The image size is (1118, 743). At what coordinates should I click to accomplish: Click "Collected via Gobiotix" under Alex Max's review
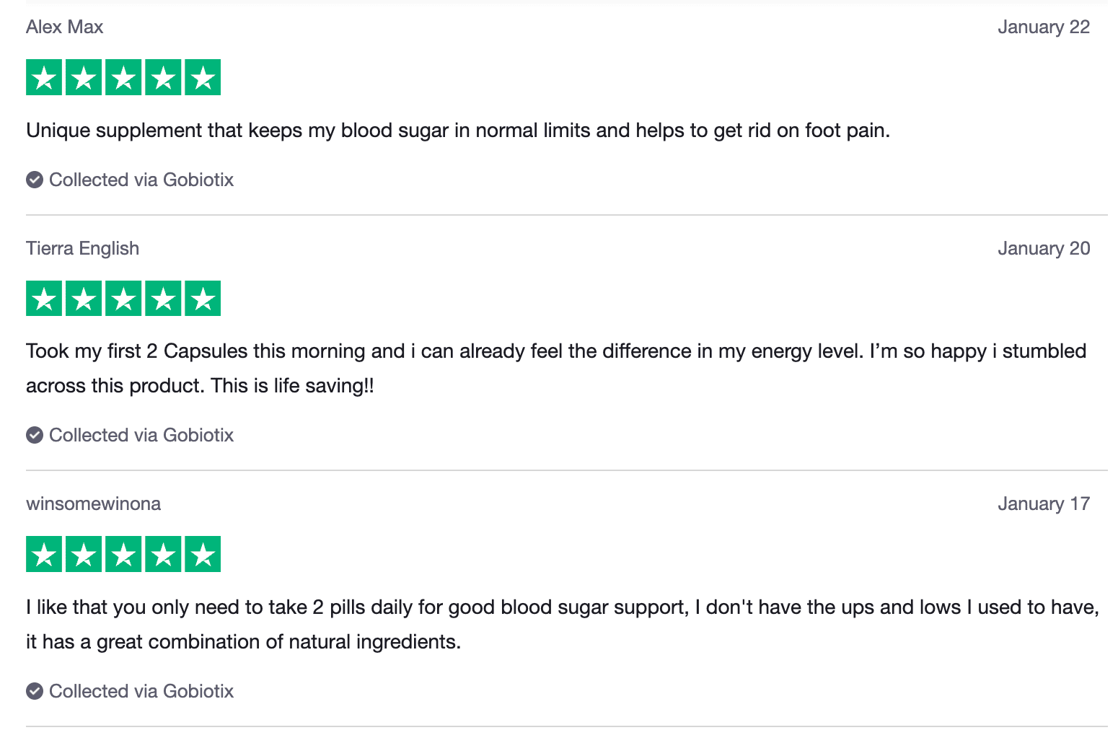tap(141, 180)
